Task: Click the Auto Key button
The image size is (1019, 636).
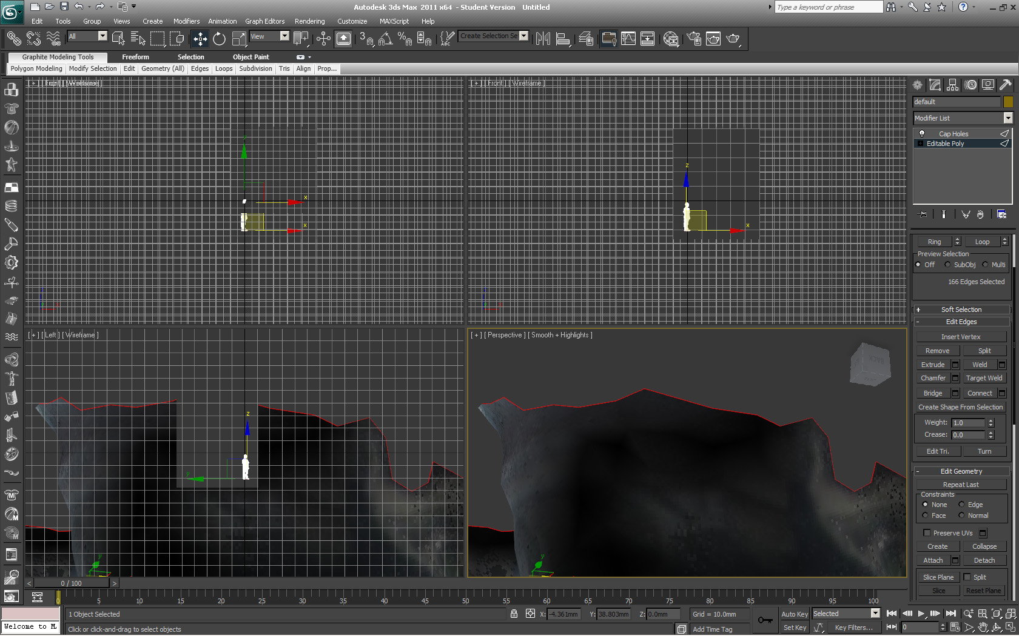Action: [x=795, y=614]
